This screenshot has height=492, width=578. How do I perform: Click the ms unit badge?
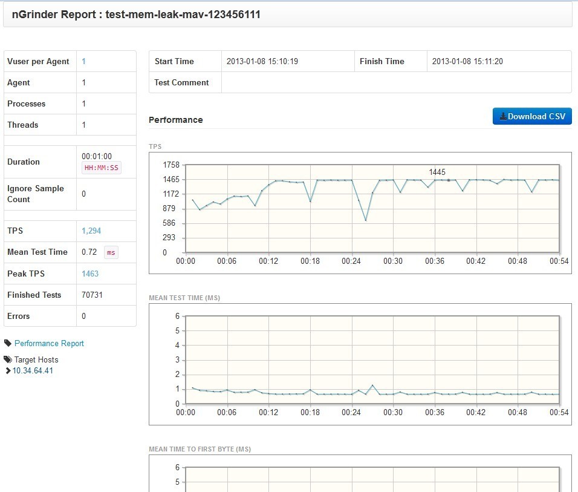click(111, 252)
